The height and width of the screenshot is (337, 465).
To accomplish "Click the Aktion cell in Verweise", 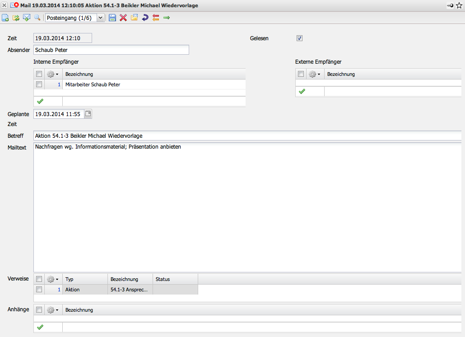I will tap(85, 290).
